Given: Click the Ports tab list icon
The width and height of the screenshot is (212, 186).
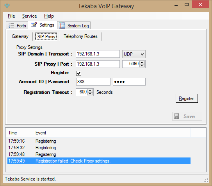Looking at the screenshot, I should point(11,25).
